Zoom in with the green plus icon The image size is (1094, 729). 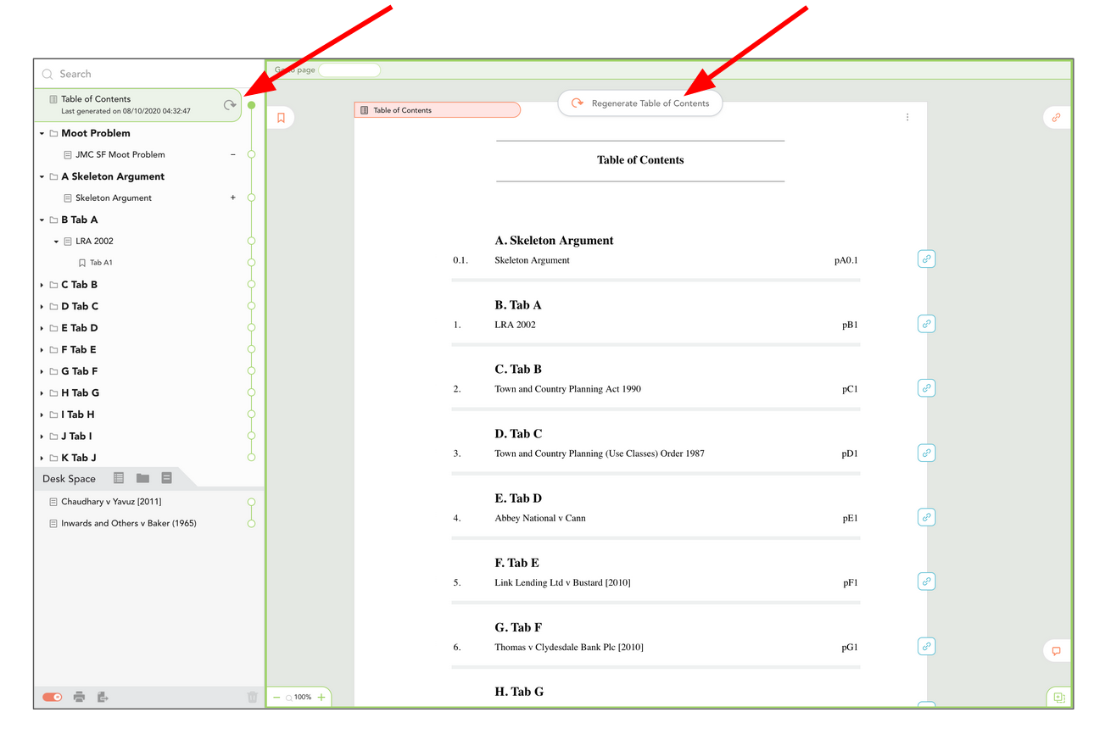click(321, 697)
